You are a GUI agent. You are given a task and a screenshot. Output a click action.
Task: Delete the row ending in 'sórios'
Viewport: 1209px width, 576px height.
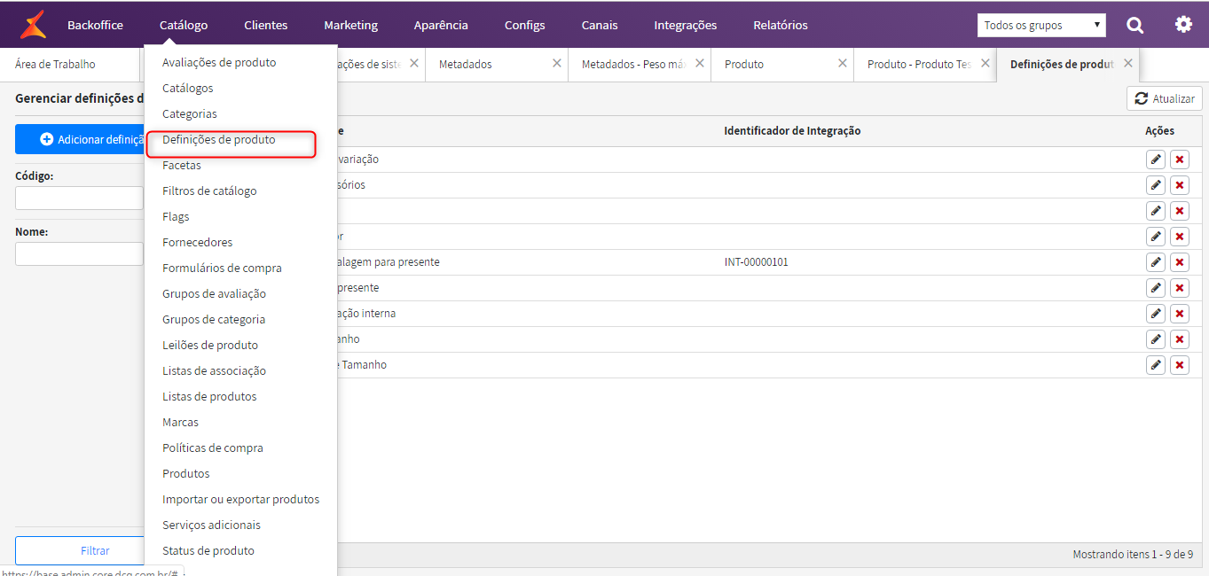pyautogui.click(x=1180, y=185)
